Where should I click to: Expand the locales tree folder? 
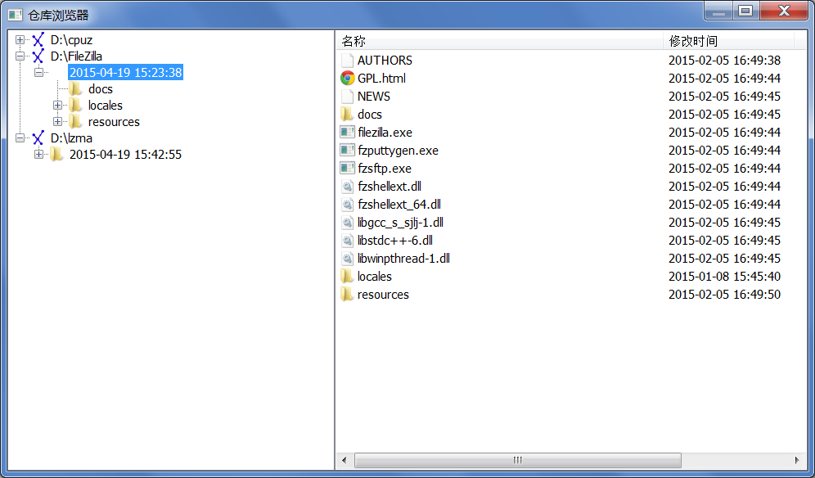[58, 105]
